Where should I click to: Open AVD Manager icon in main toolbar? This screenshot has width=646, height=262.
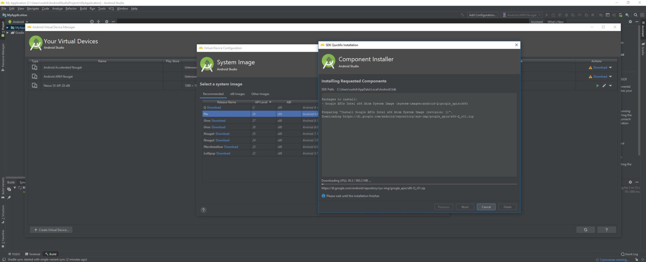click(620, 15)
